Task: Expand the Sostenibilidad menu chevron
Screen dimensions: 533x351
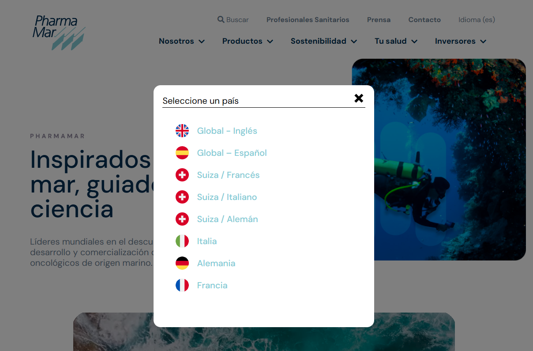Action: (x=354, y=42)
